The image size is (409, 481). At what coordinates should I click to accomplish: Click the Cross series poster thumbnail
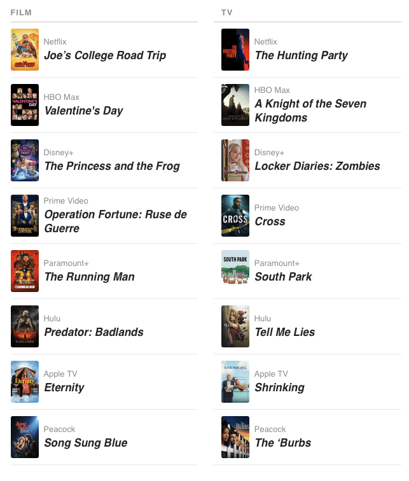pos(235,216)
